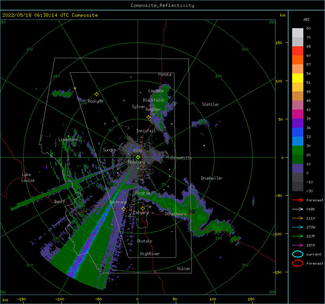Click the RockyMH label on map

coord(95,101)
